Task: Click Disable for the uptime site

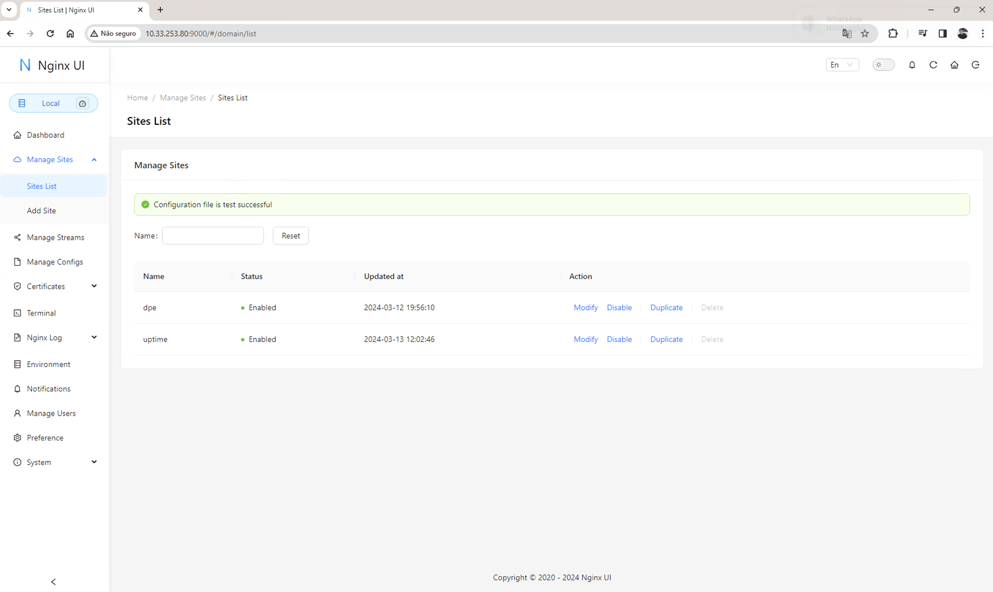Action: [x=619, y=339]
